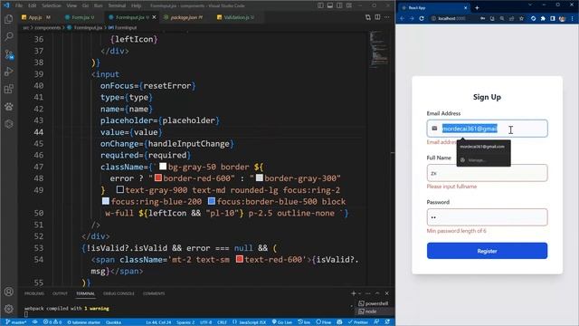Open the browser extensions puzzle icon
579x326 pixels.
pos(543,18)
